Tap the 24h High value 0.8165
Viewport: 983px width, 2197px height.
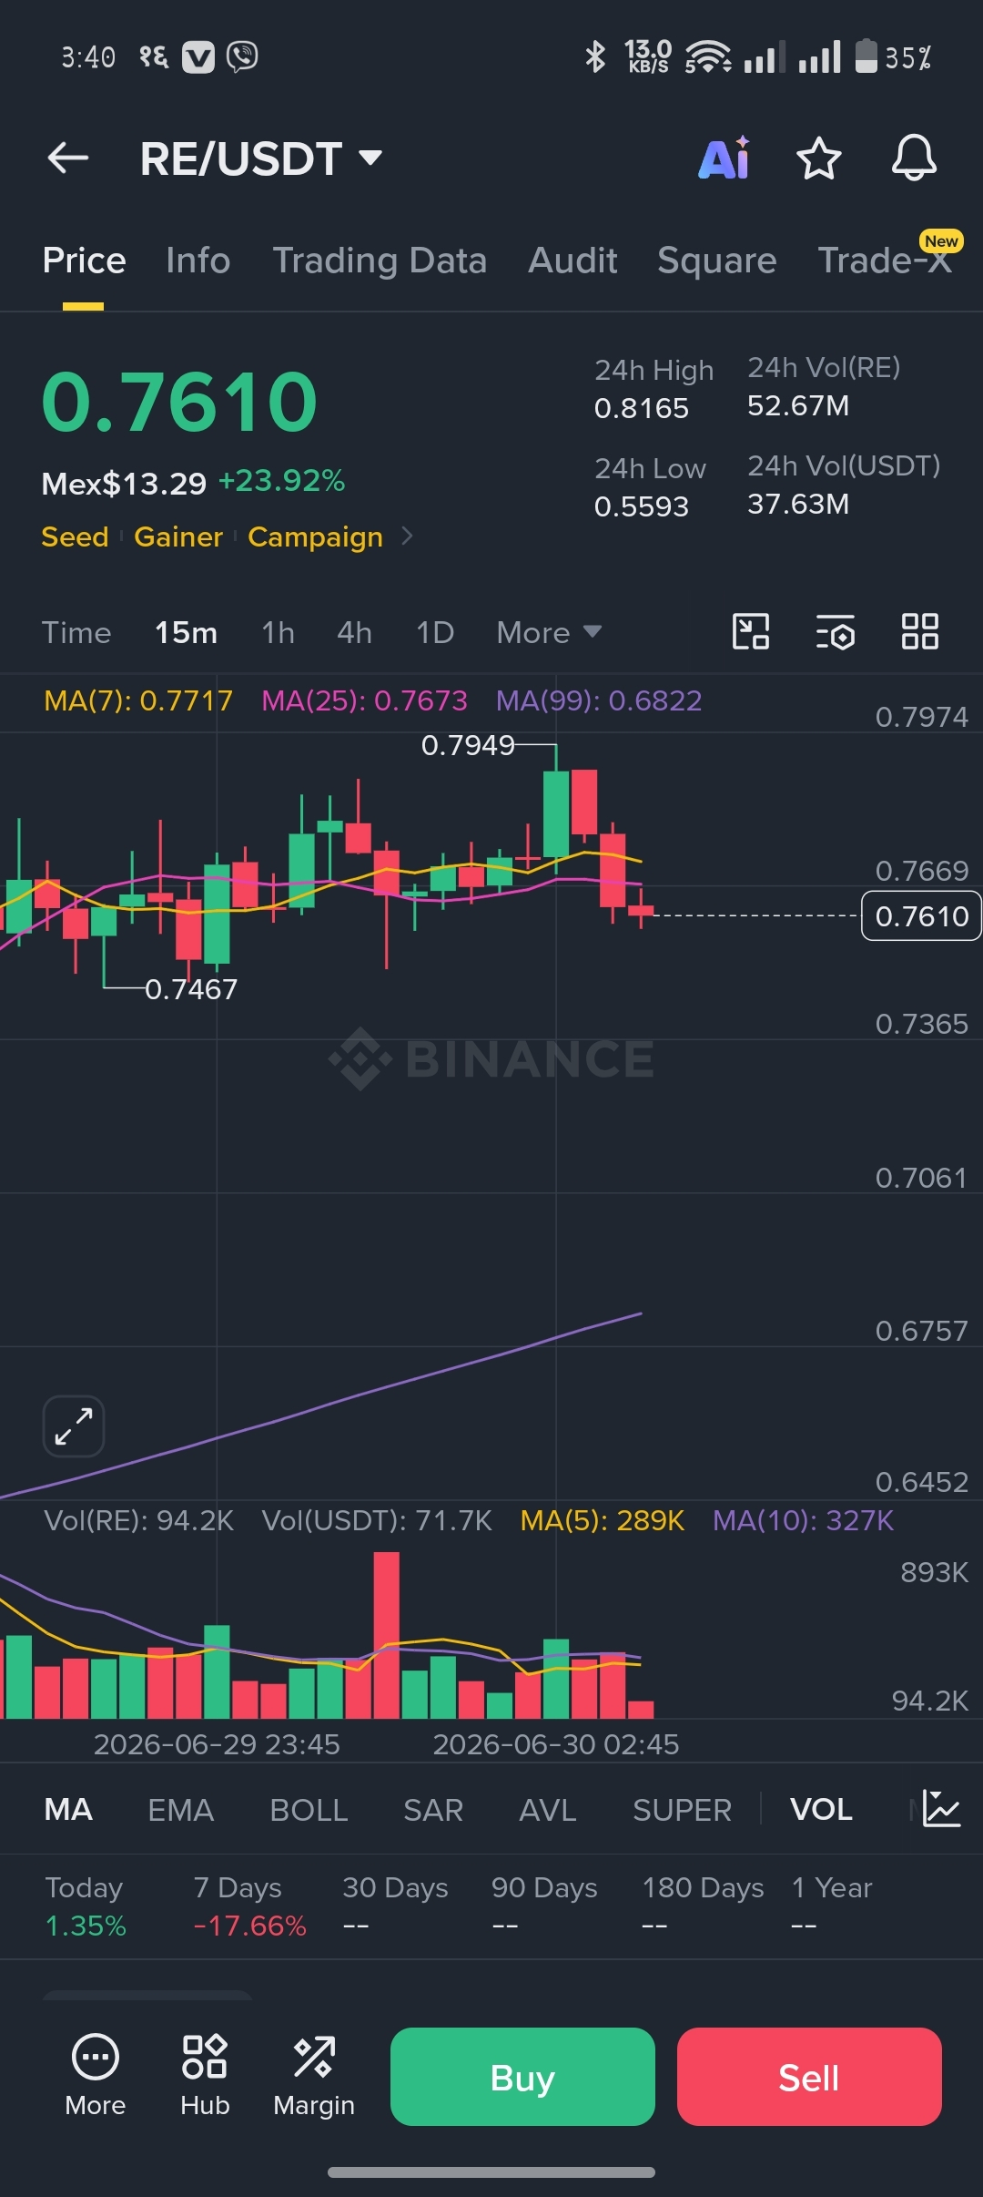point(642,408)
